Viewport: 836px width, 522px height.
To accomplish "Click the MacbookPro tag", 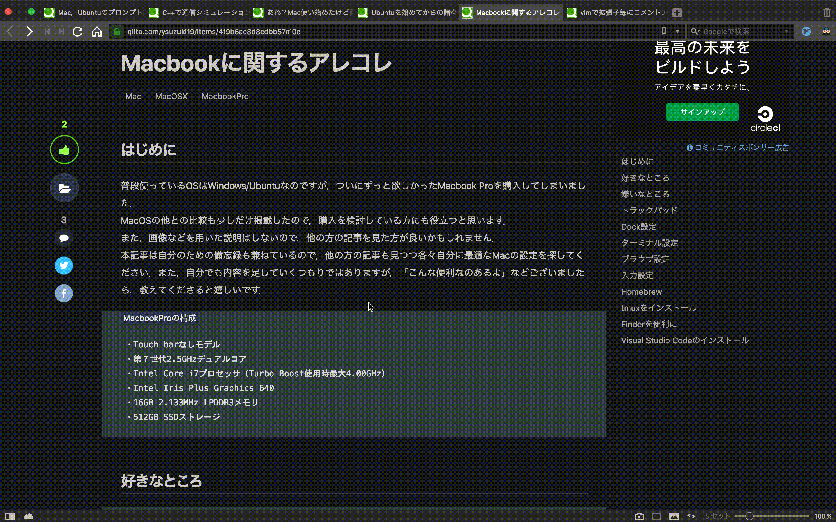I will [x=225, y=96].
